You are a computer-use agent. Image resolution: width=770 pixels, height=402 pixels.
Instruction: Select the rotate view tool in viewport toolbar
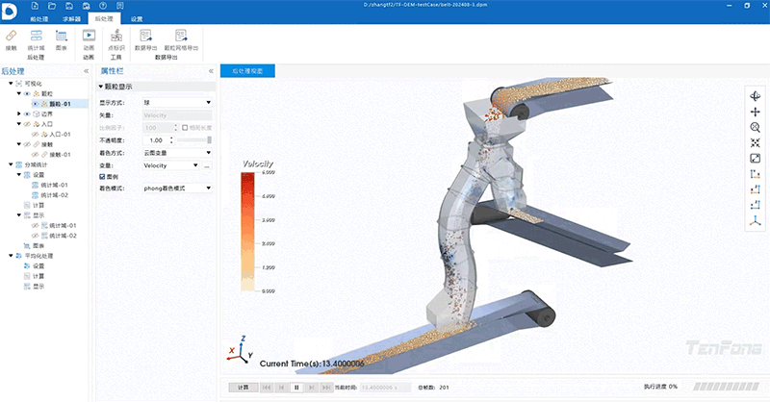(756, 96)
